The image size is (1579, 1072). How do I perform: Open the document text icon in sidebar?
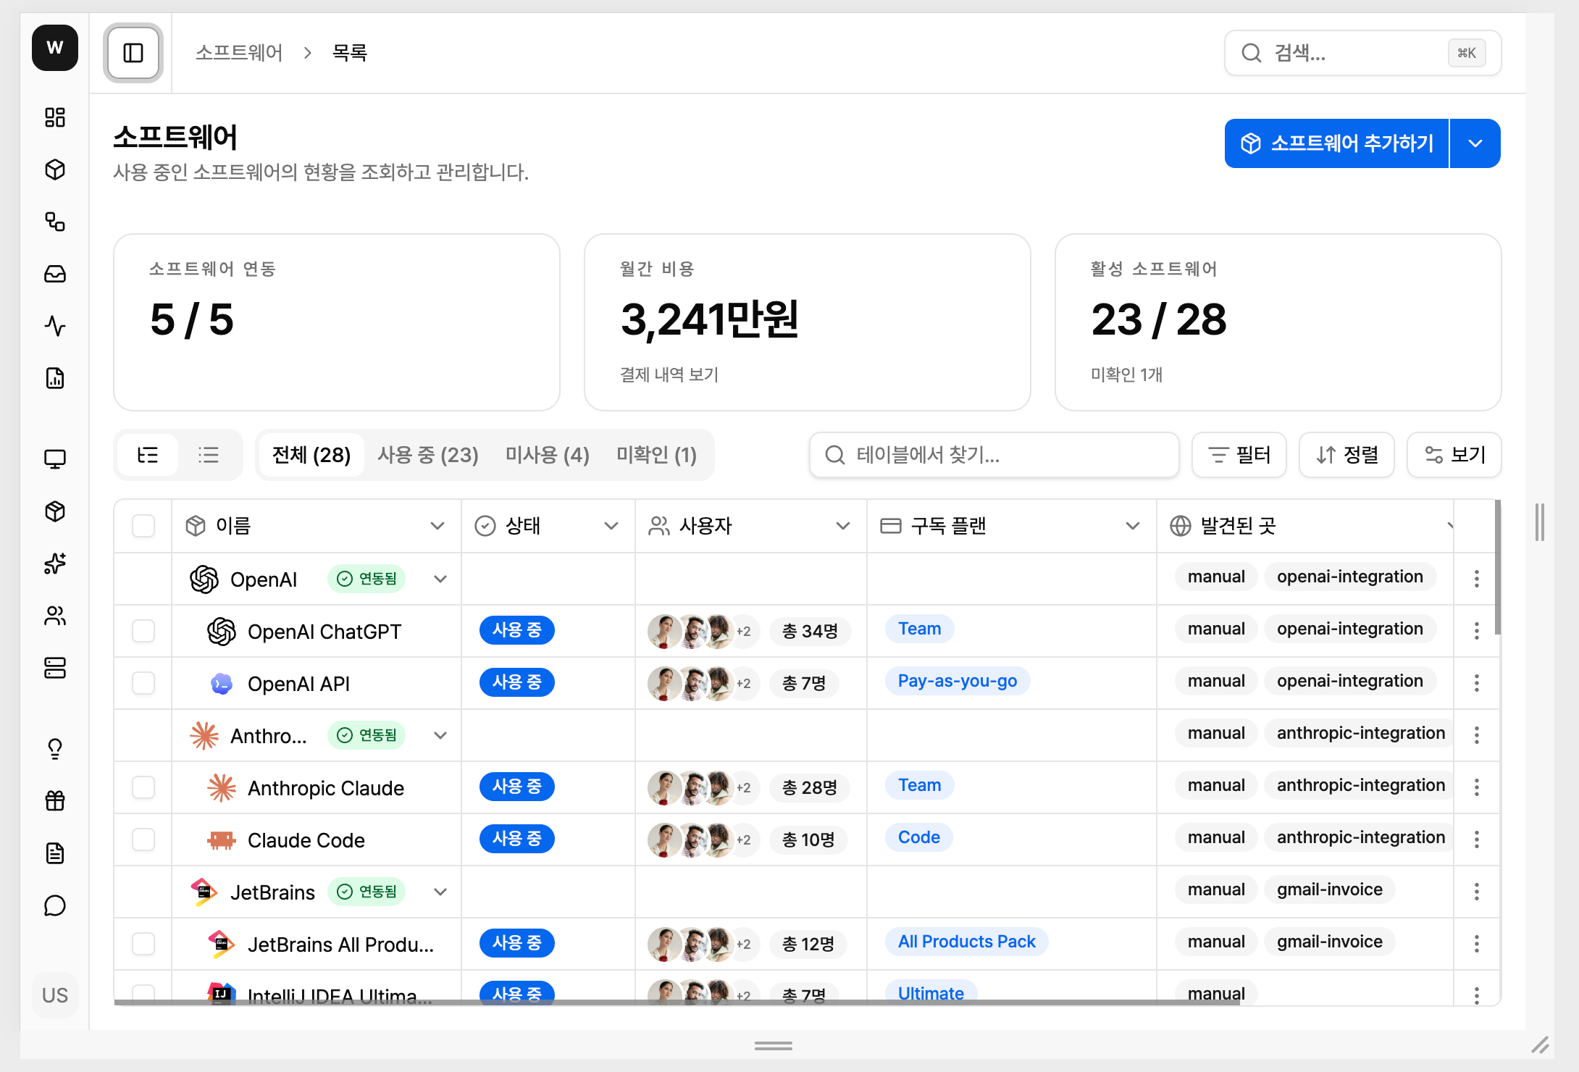click(x=55, y=853)
